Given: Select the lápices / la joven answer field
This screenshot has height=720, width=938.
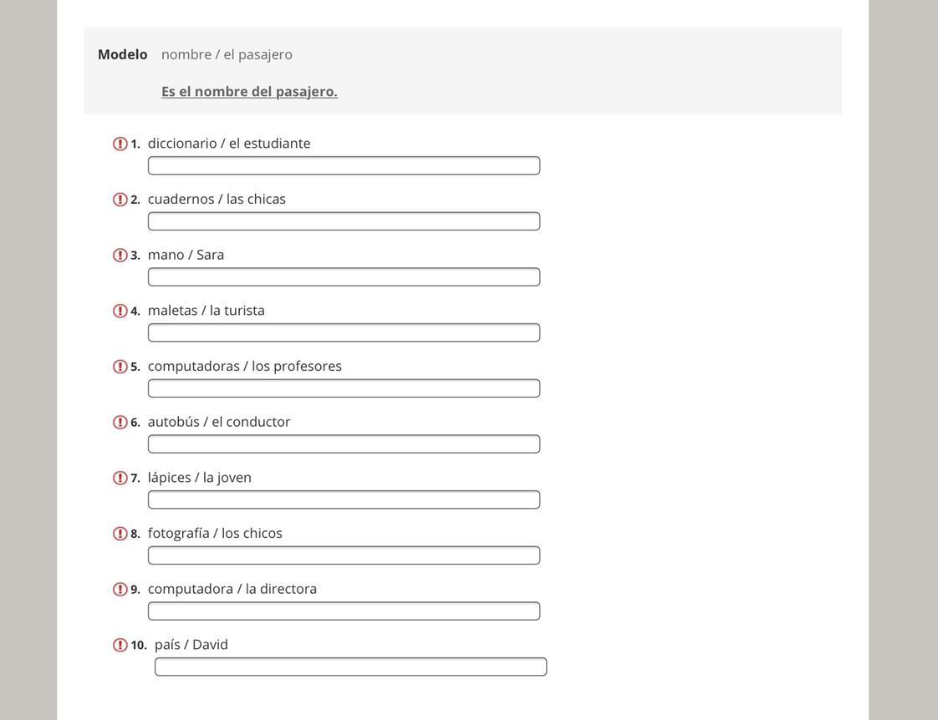Looking at the screenshot, I should tap(344, 499).
